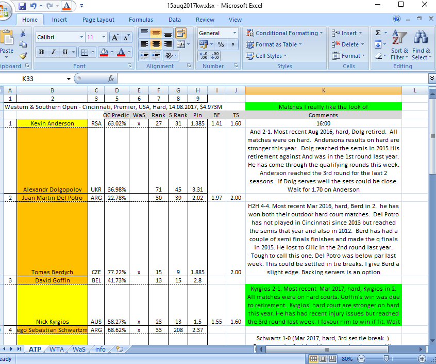The width and height of the screenshot is (436, 364).
Task: Click Insert Worksheet tab icon
Action: (x=120, y=349)
